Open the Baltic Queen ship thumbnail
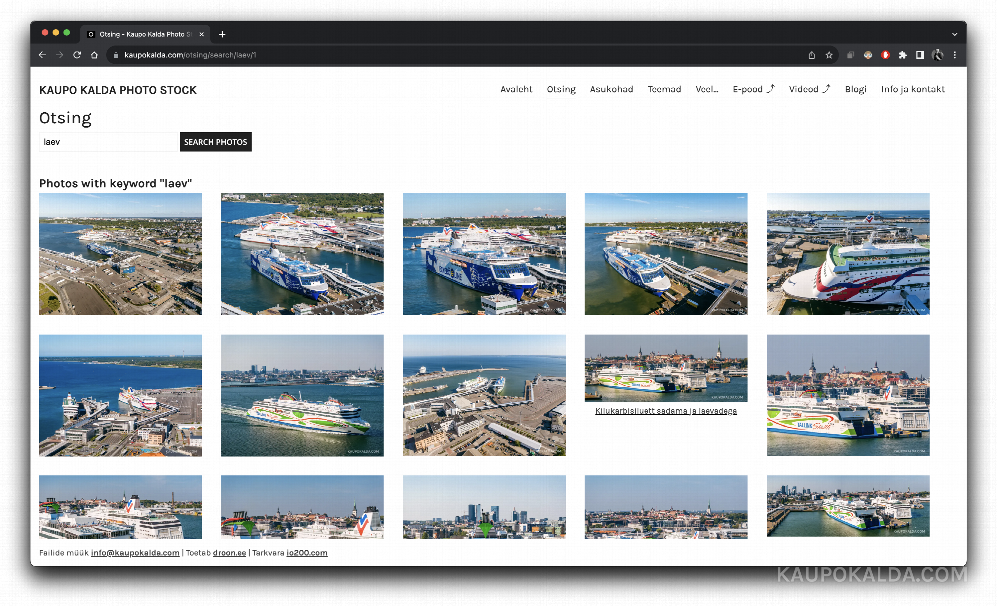The width and height of the screenshot is (997, 606). point(848,254)
